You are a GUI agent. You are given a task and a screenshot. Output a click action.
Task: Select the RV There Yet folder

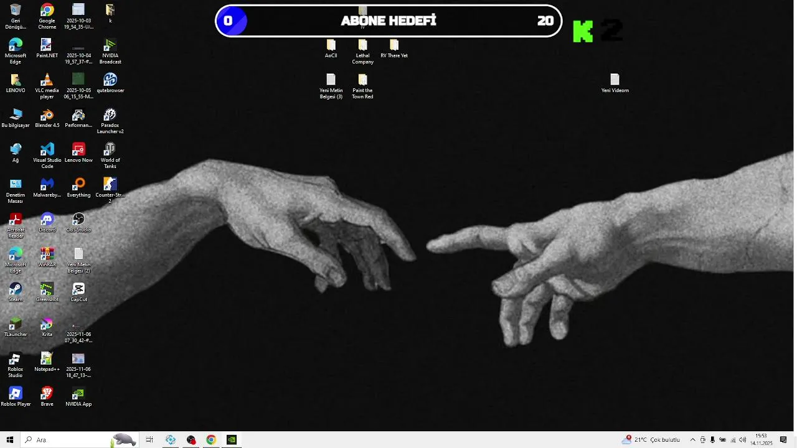[394, 49]
